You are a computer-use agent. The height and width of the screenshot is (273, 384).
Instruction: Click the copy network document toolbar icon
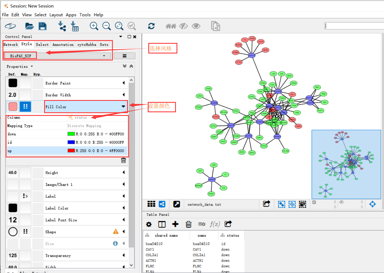point(215,26)
